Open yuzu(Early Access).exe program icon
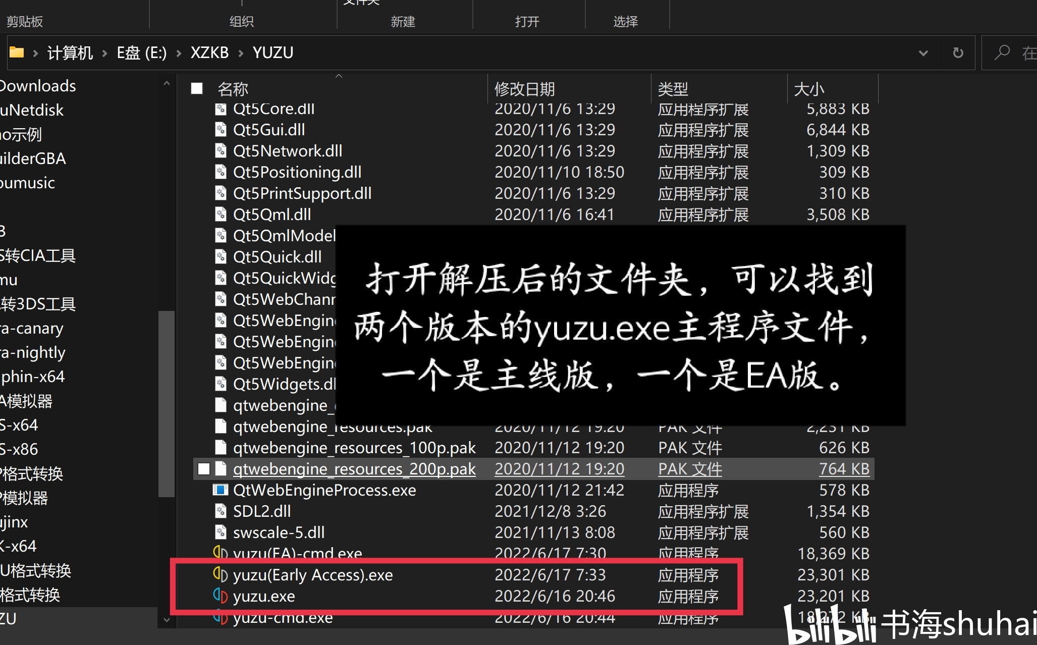The height and width of the screenshot is (645, 1037). coord(220,575)
